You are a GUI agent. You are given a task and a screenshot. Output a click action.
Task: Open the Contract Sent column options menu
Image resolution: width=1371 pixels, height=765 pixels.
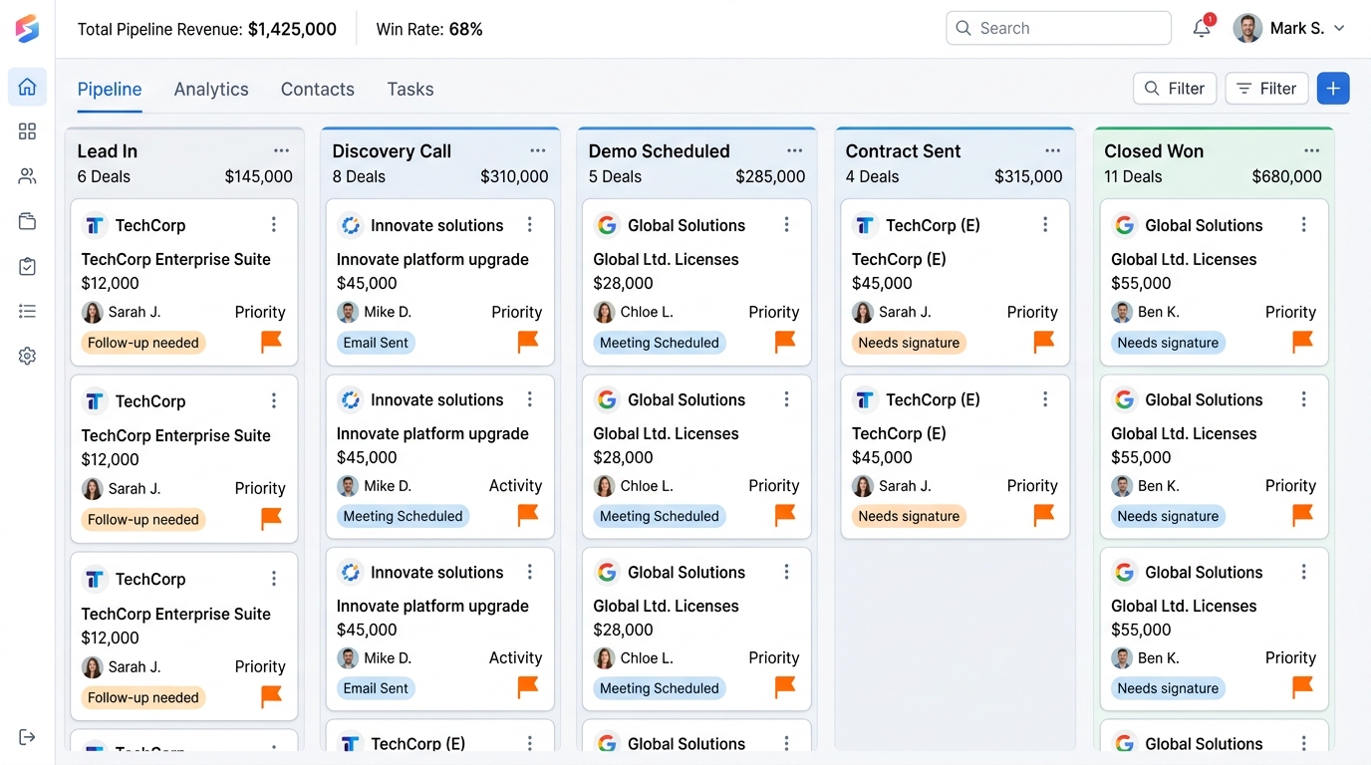coord(1053,150)
